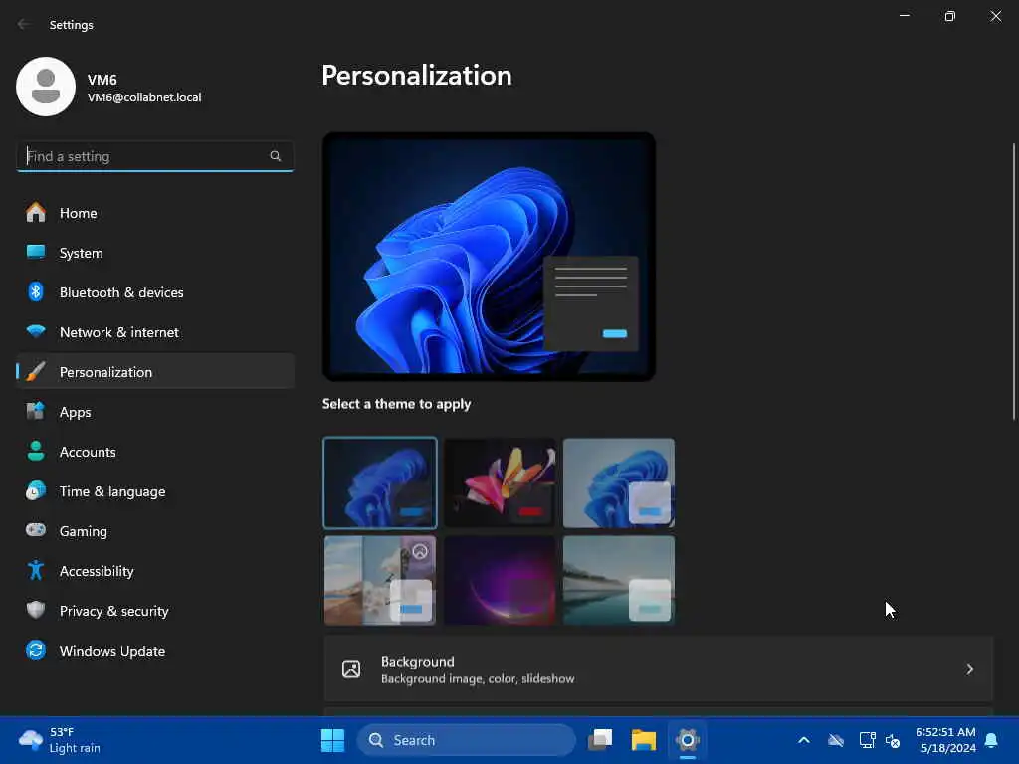The width and height of the screenshot is (1019, 764).
Task: Click the Privacy & security shield icon
Action: pyautogui.click(x=36, y=610)
